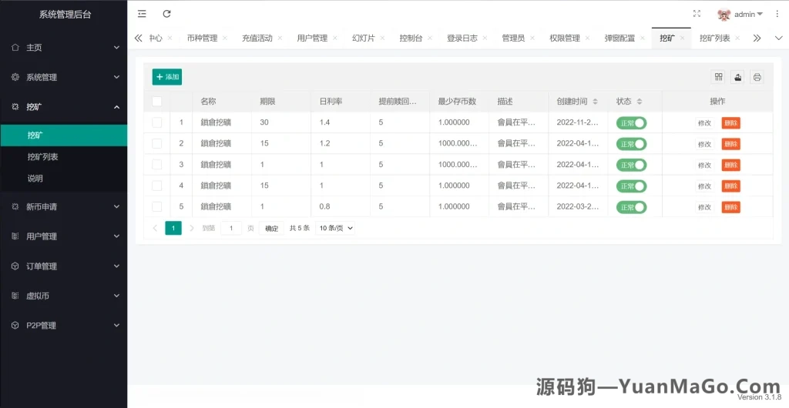Expand the 虚拟币 sidebar menu
The height and width of the screenshot is (408, 789).
click(63, 296)
